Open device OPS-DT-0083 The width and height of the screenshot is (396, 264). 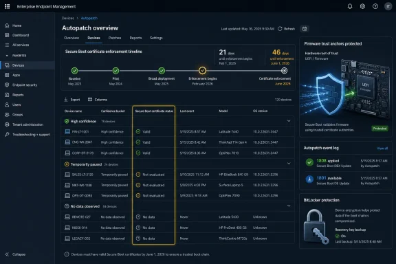(x=82, y=195)
